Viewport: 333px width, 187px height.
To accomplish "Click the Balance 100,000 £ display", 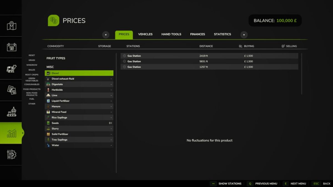I will pos(275,21).
